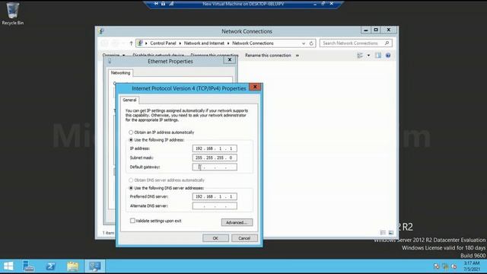Open the Help icon in Network Connections
Image resolution: width=487 pixels, height=274 pixels.
click(388, 56)
